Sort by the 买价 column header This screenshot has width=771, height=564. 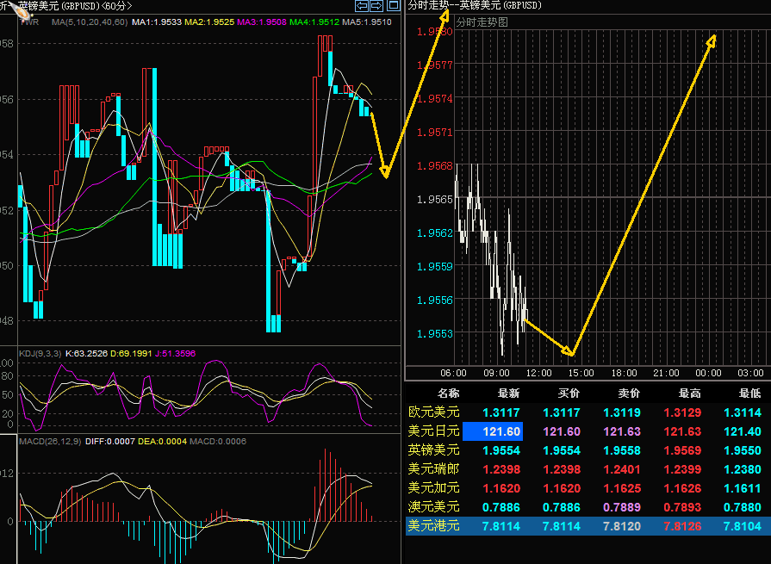point(569,393)
